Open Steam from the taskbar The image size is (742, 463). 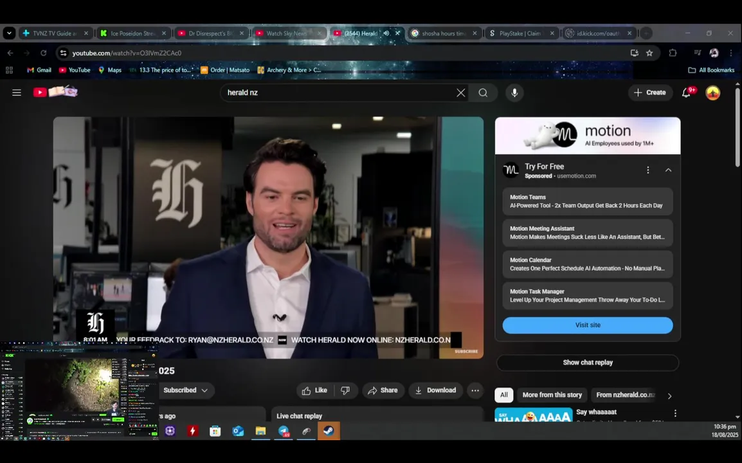click(329, 431)
